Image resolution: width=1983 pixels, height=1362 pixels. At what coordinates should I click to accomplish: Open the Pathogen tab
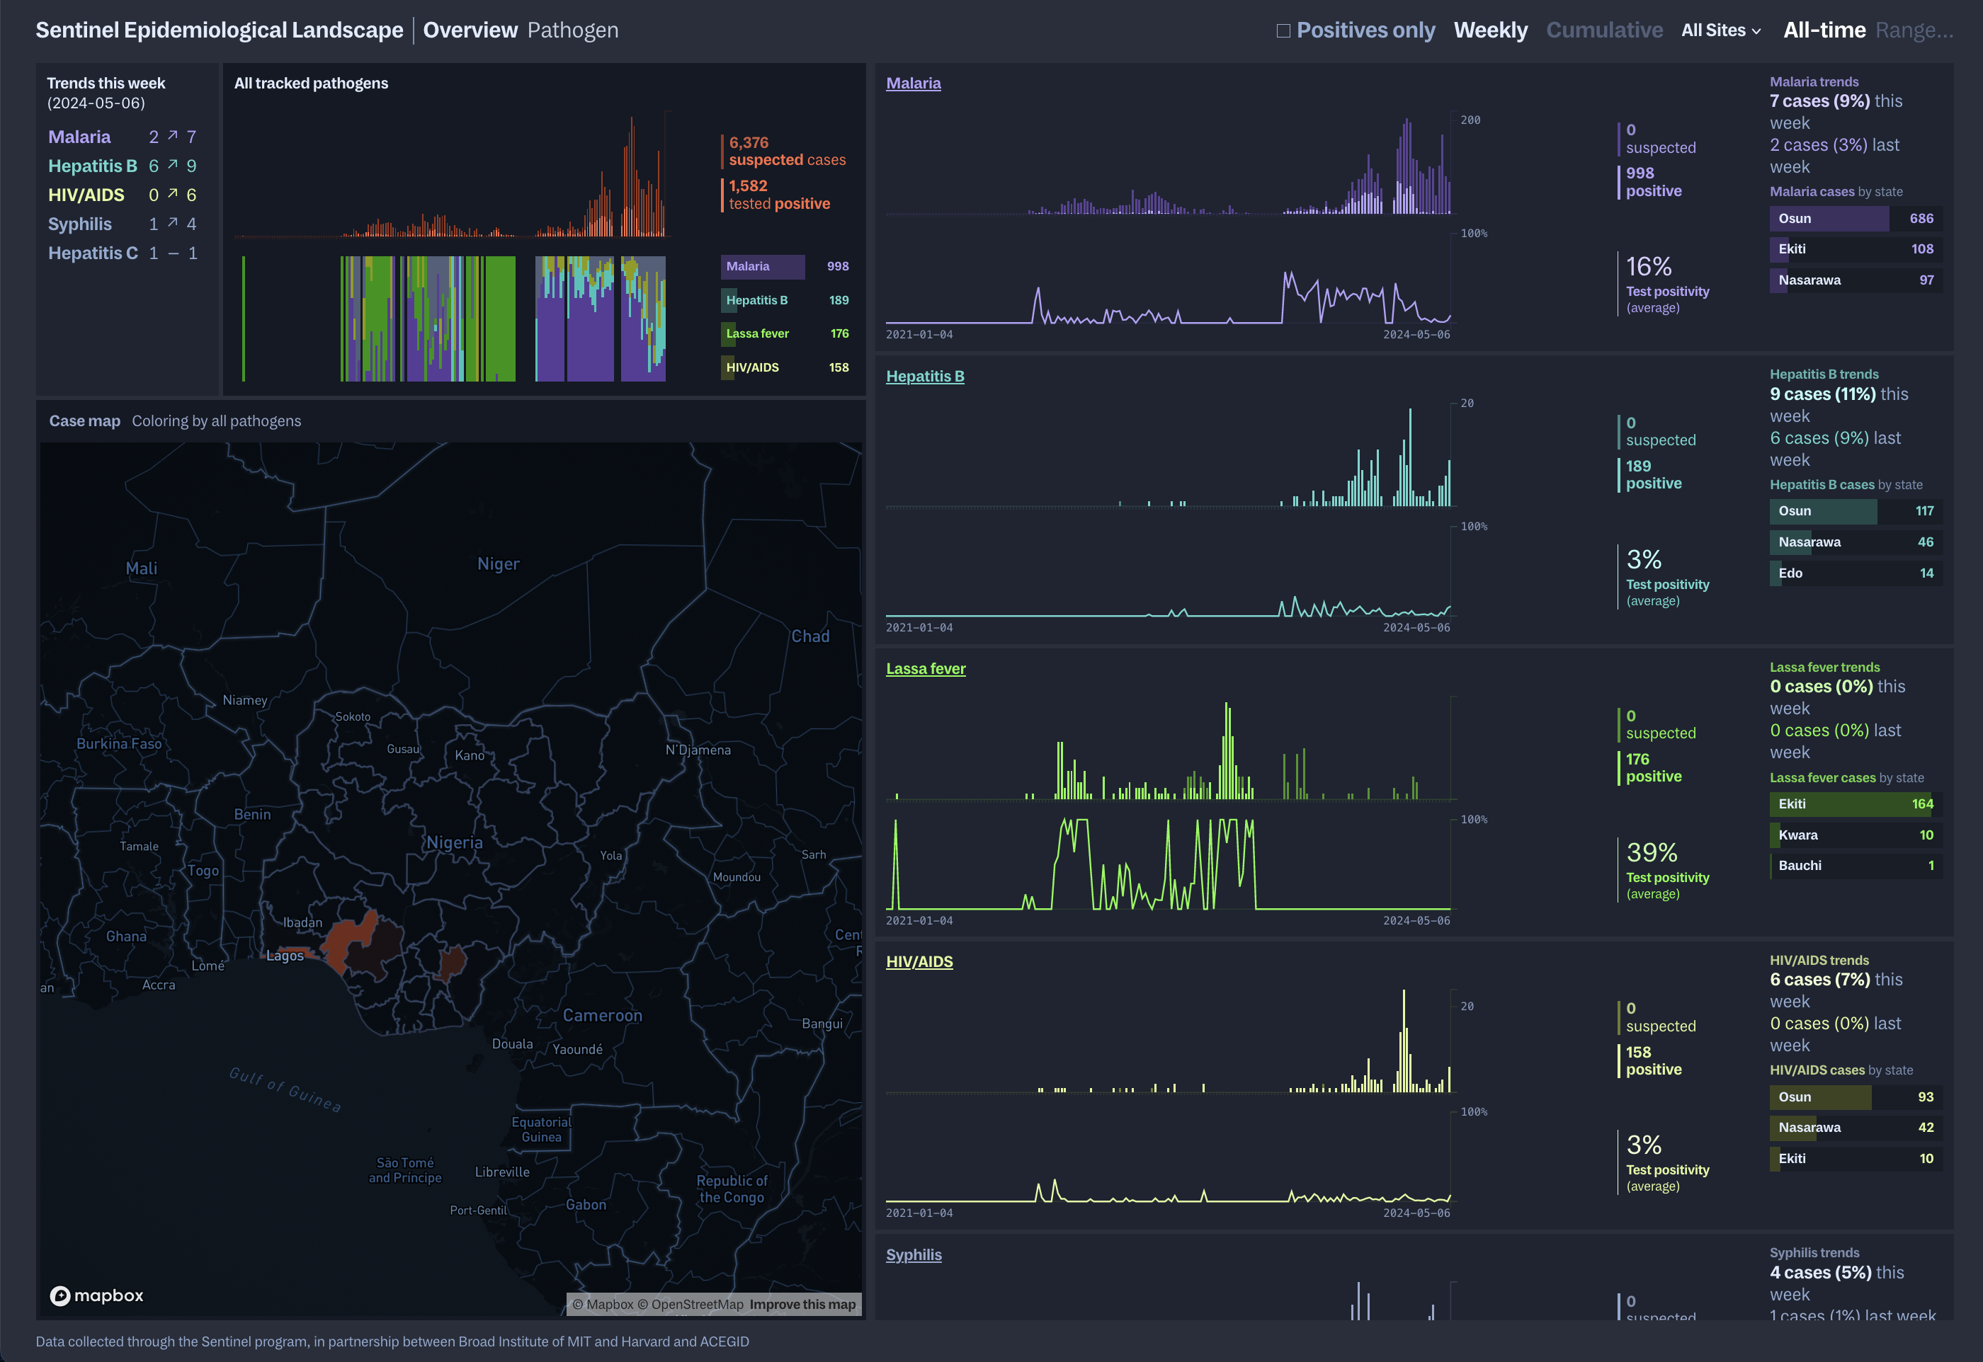(x=573, y=30)
